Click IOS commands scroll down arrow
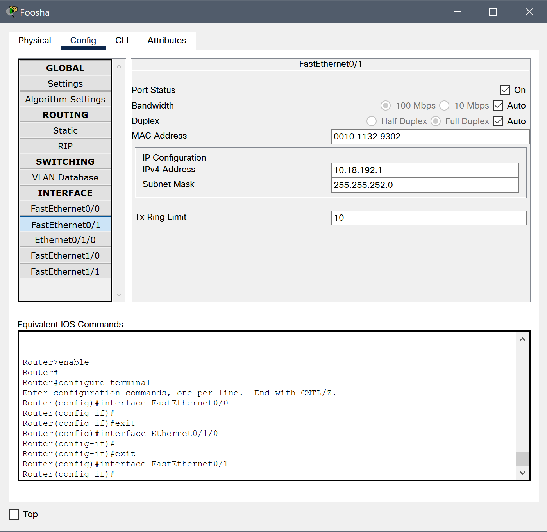This screenshot has height=532, width=547. (522, 473)
